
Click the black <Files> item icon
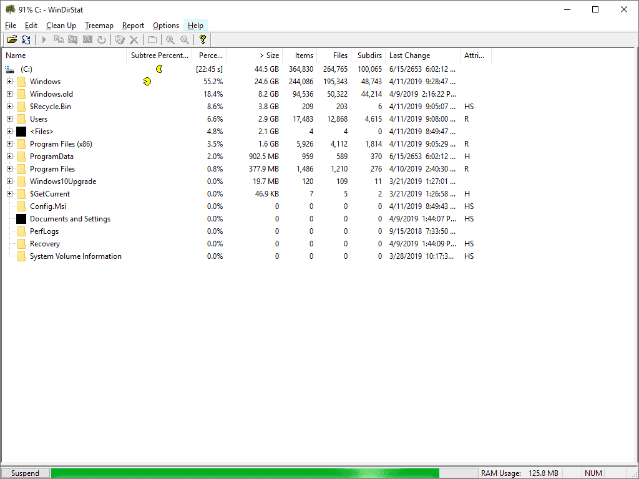point(21,132)
